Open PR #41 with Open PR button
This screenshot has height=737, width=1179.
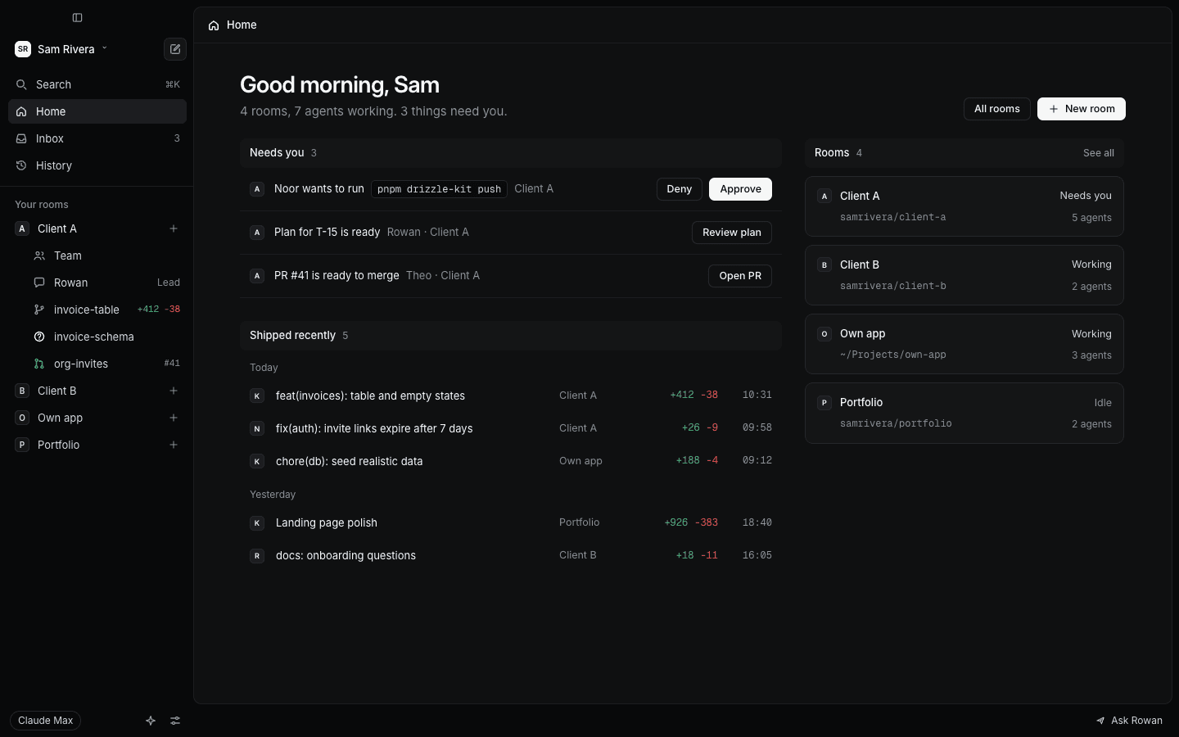pos(740,276)
